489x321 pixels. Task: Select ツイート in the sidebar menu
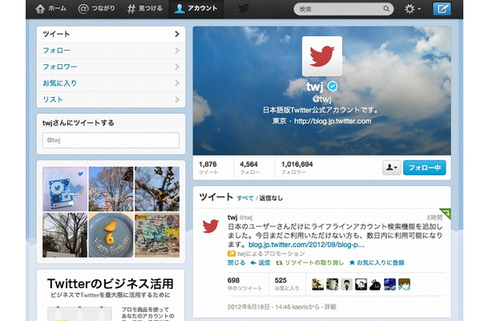[111, 34]
